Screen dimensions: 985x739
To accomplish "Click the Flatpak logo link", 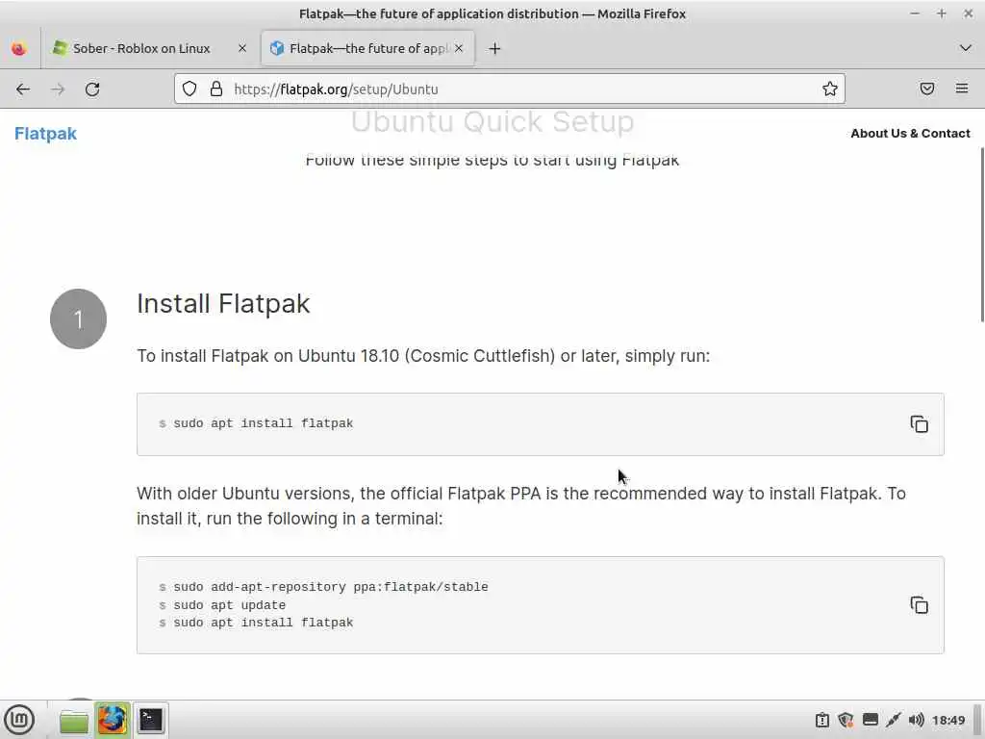I will 45,133.
